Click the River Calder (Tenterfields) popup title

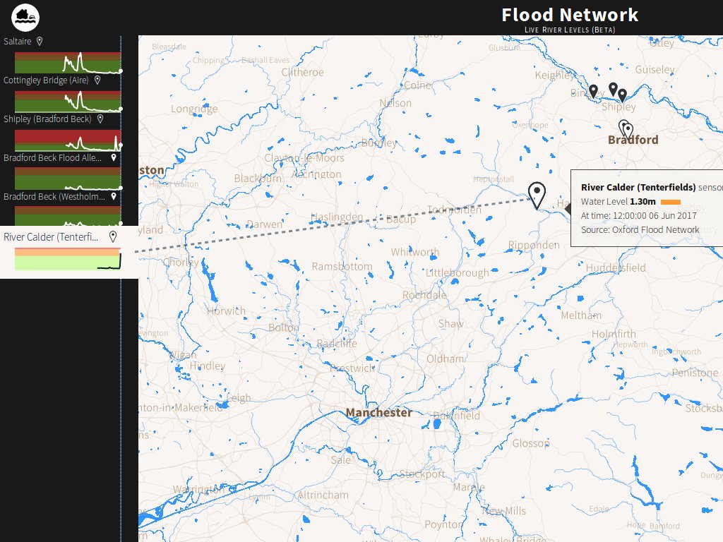tap(638, 187)
